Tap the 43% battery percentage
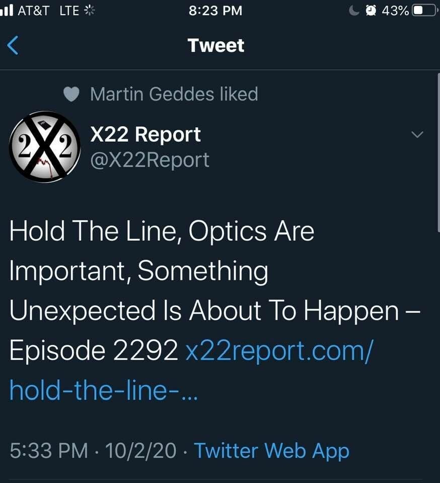Image resolution: width=440 pixels, height=483 pixels. click(x=395, y=10)
